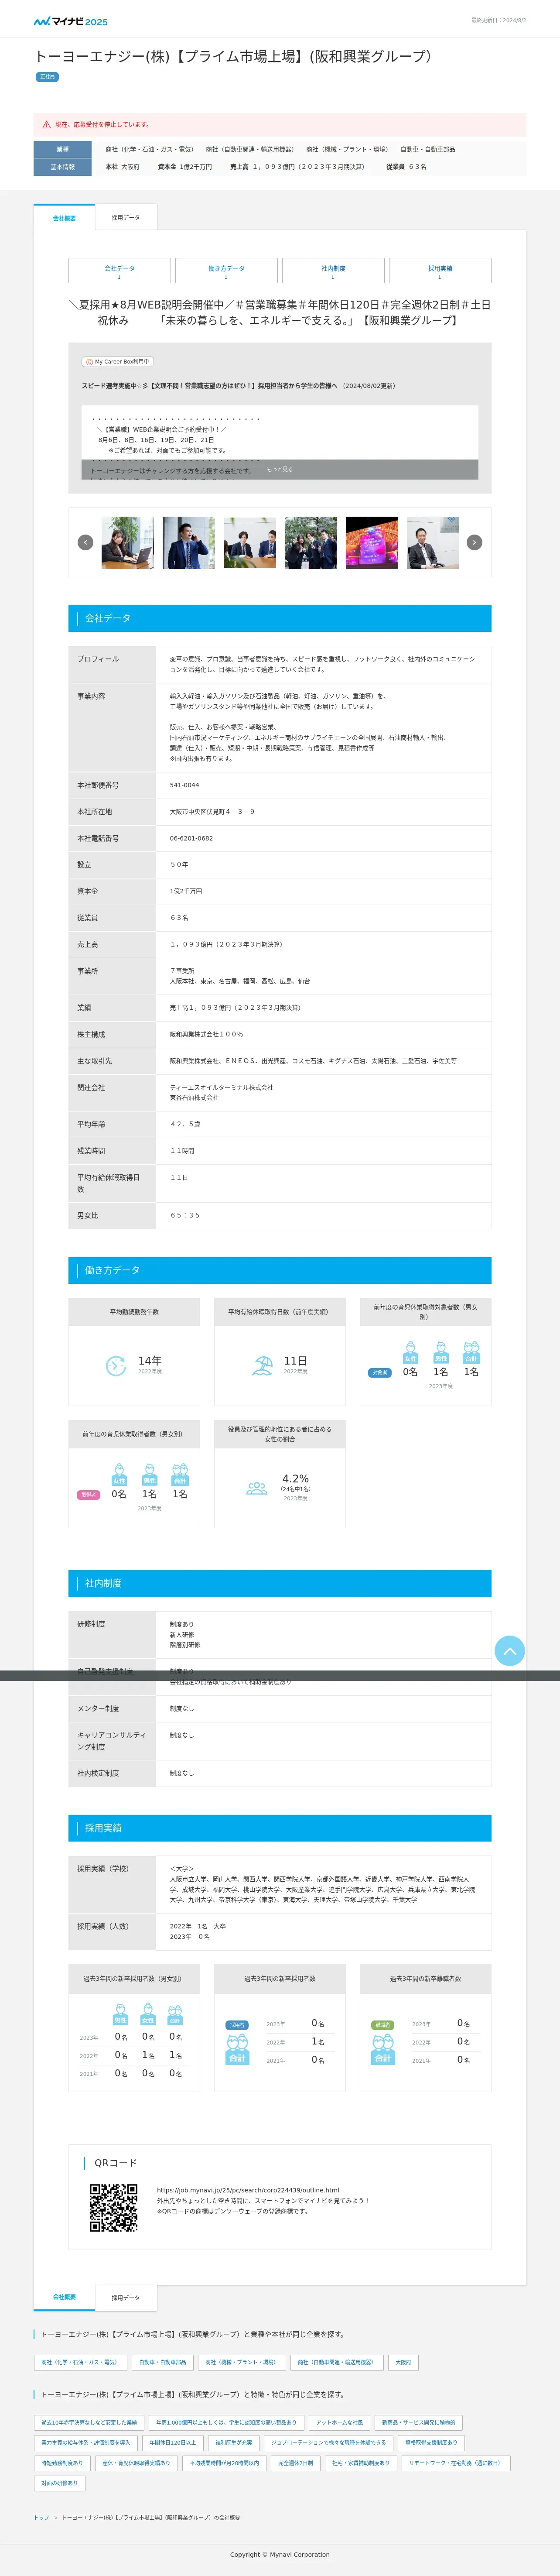Open photo of four people standing outdoors
This screenshot has height=2576, width=560.
311,542
